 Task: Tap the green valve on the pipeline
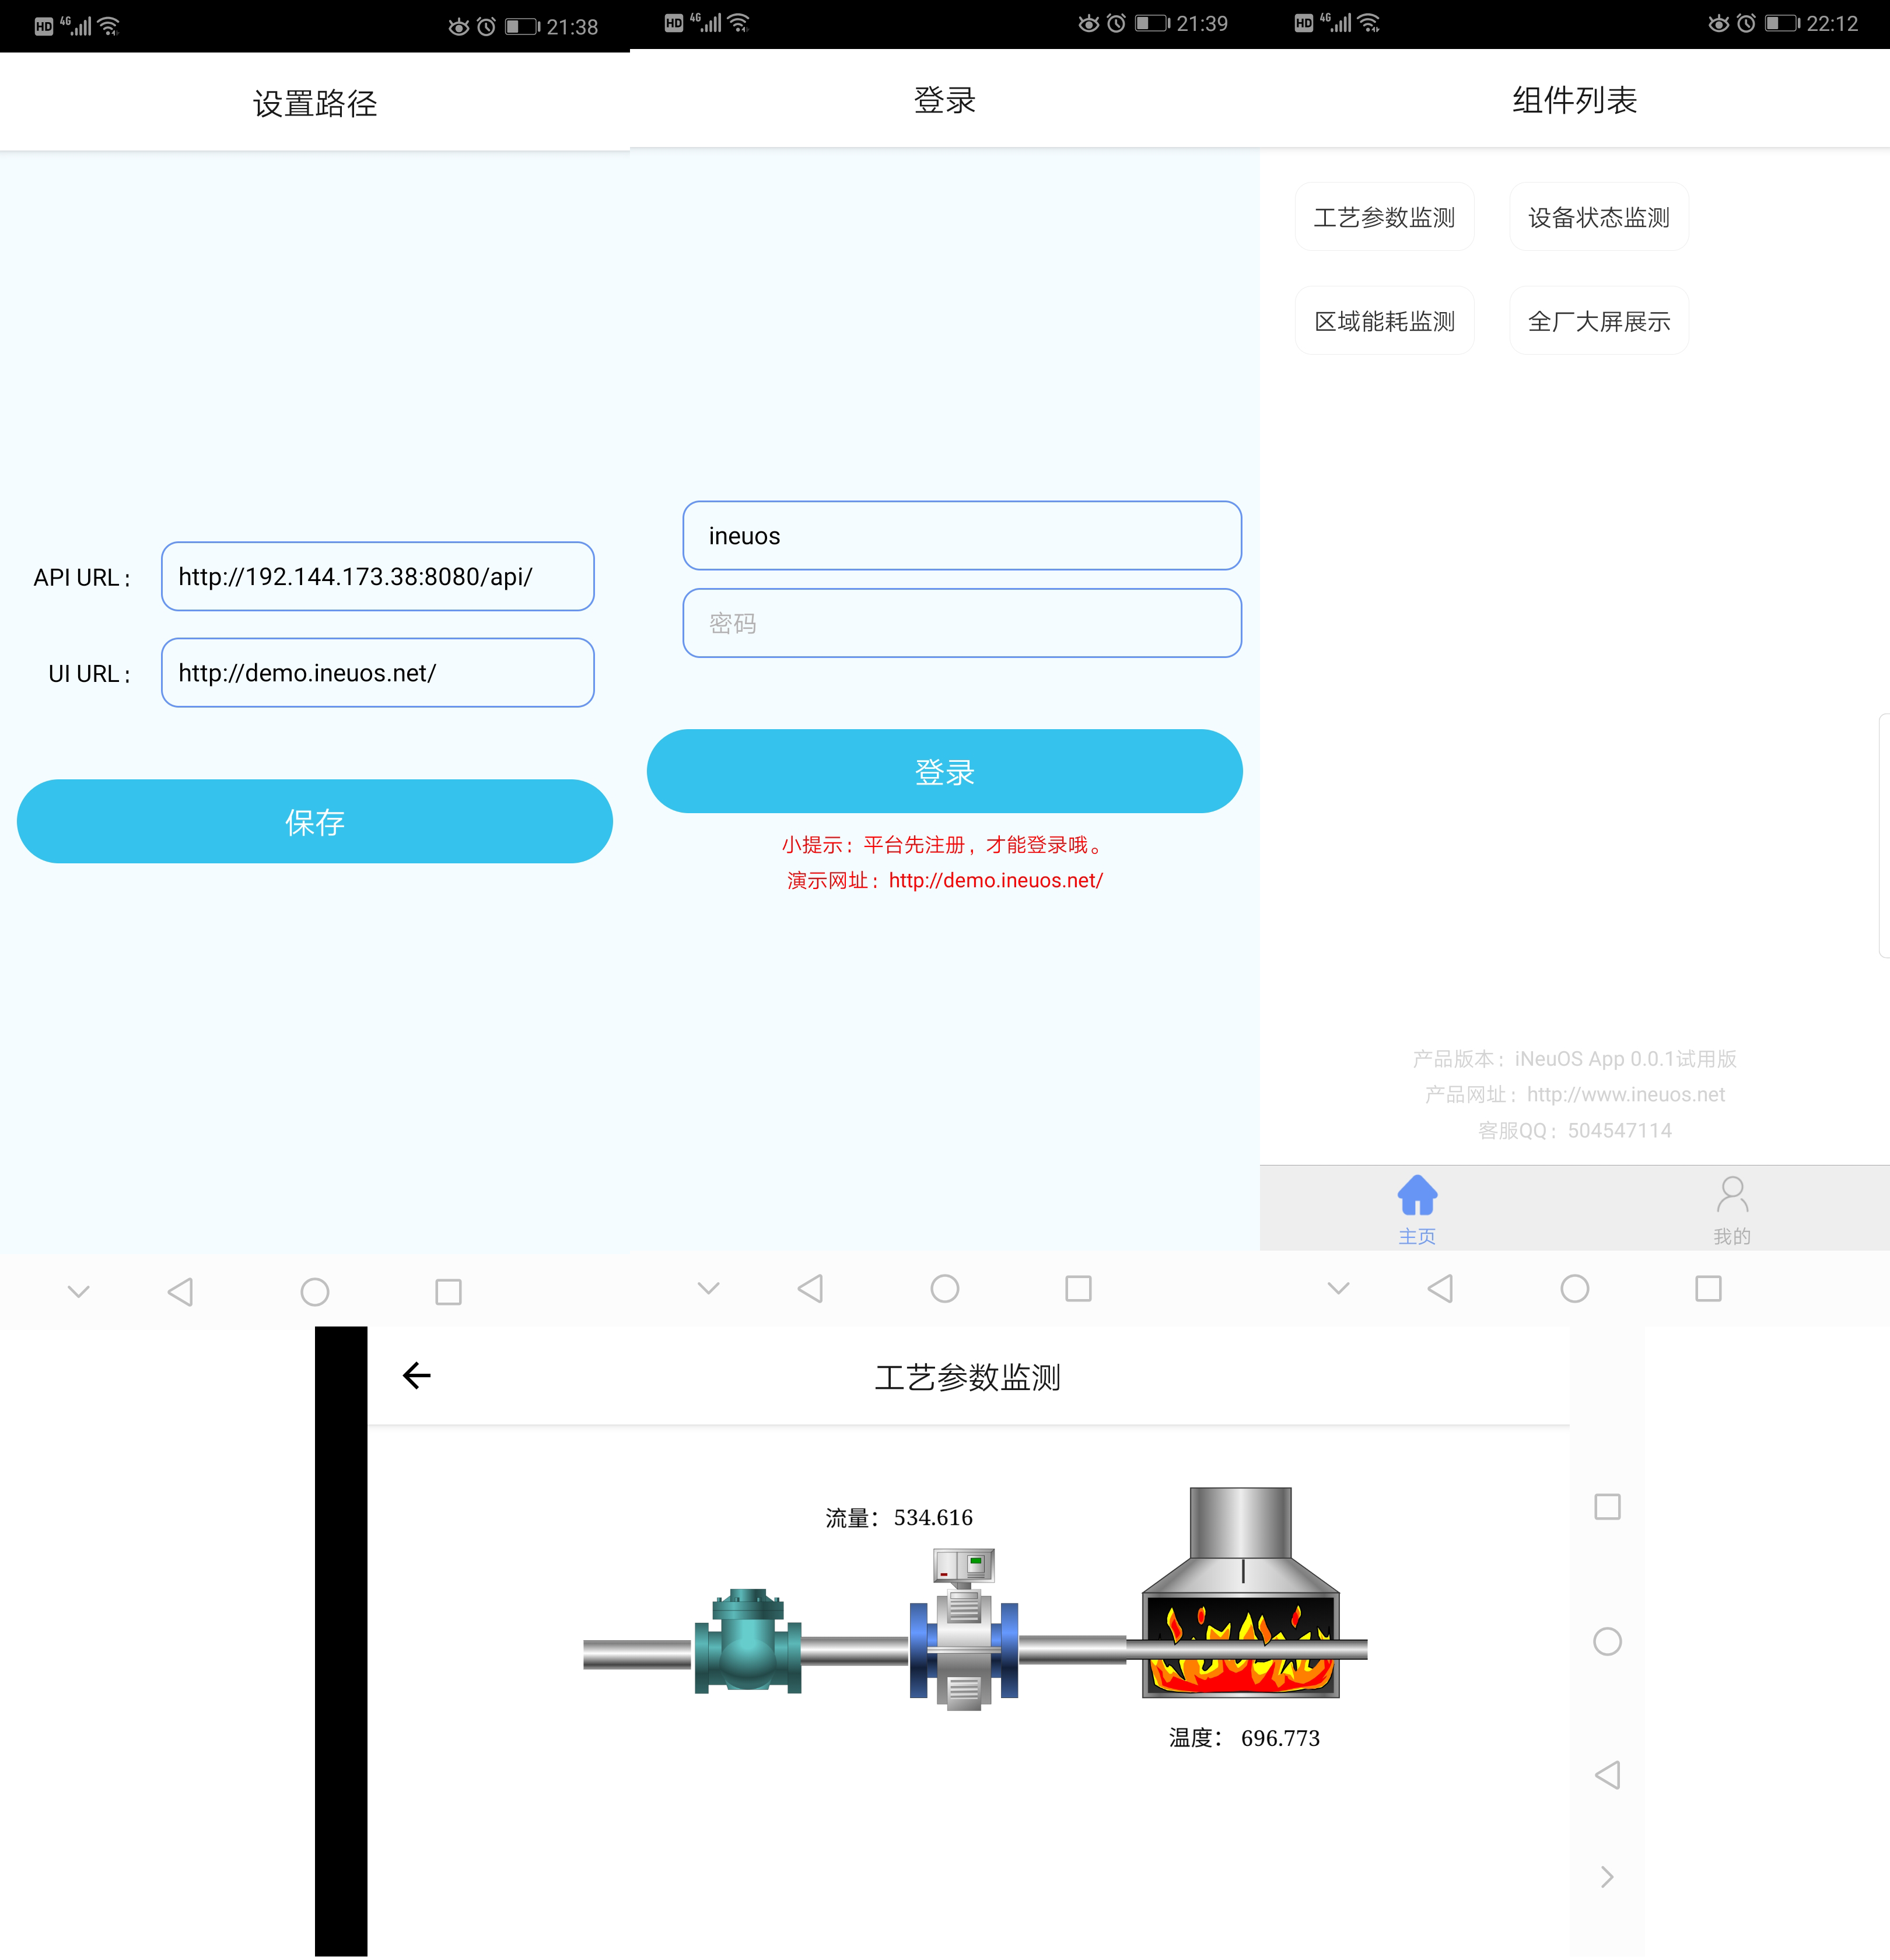[747, 1642]
